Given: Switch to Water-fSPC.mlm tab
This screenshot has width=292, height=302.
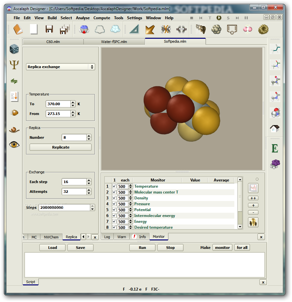Looking at the screenshot, I should [114, 42].
